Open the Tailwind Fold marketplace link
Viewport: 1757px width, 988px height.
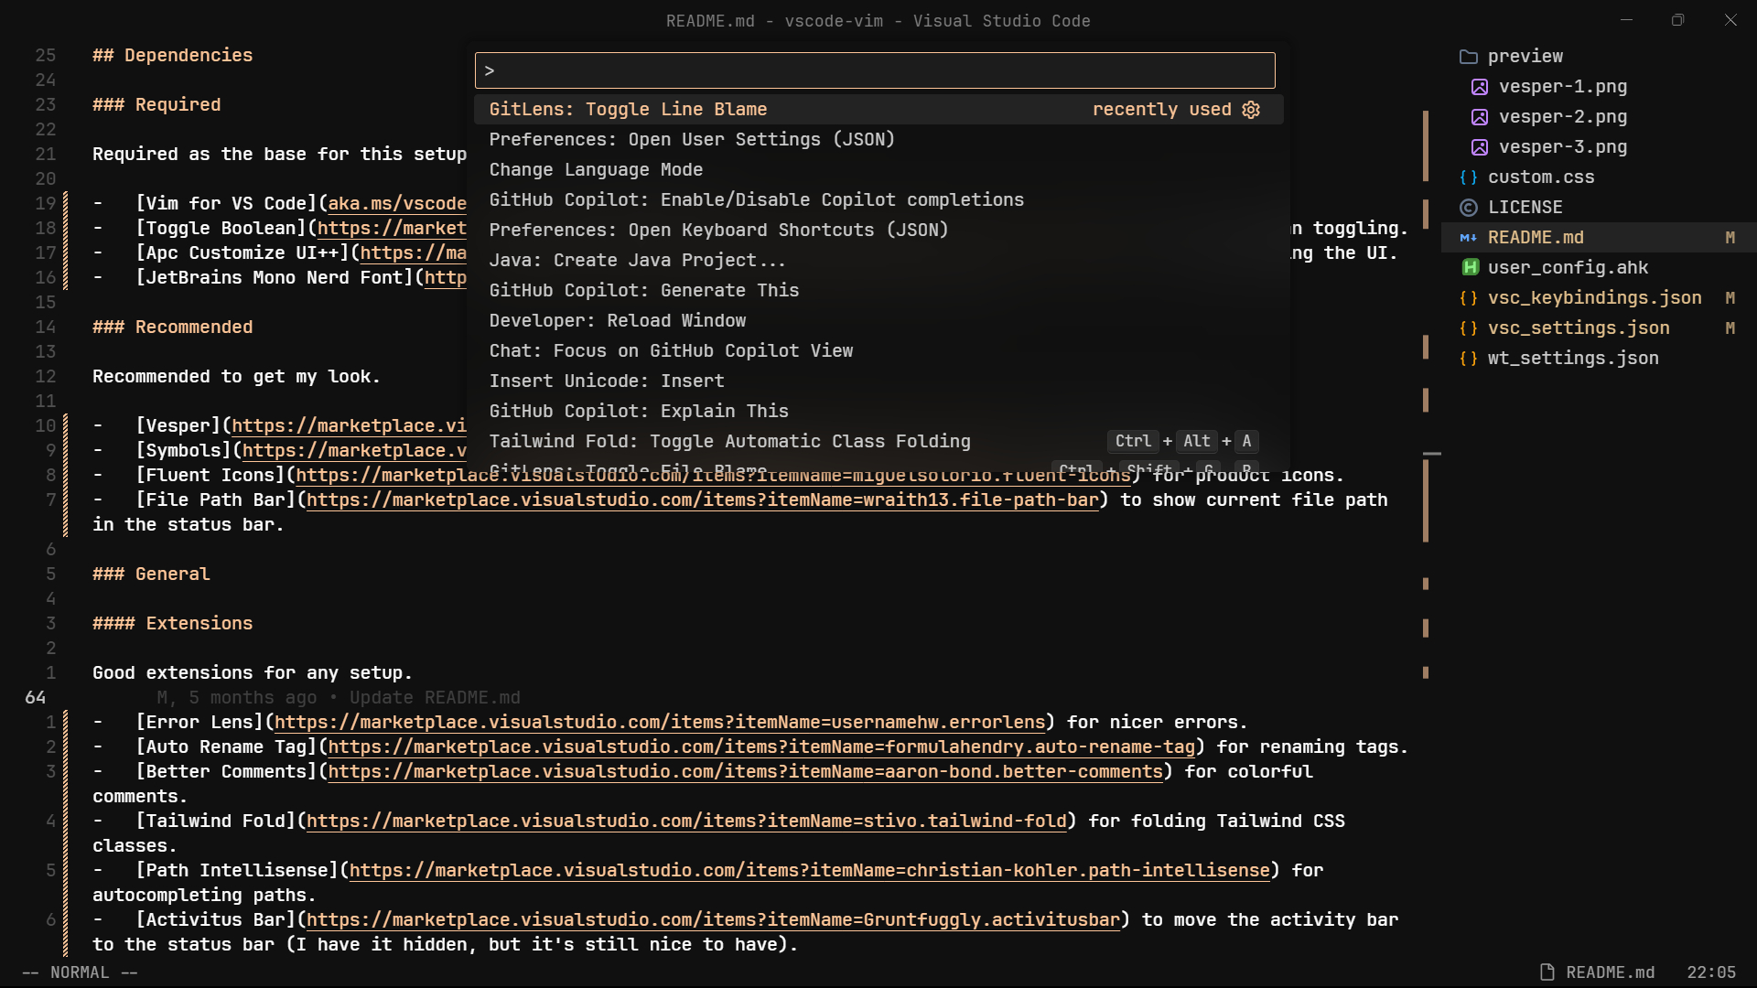686,822
